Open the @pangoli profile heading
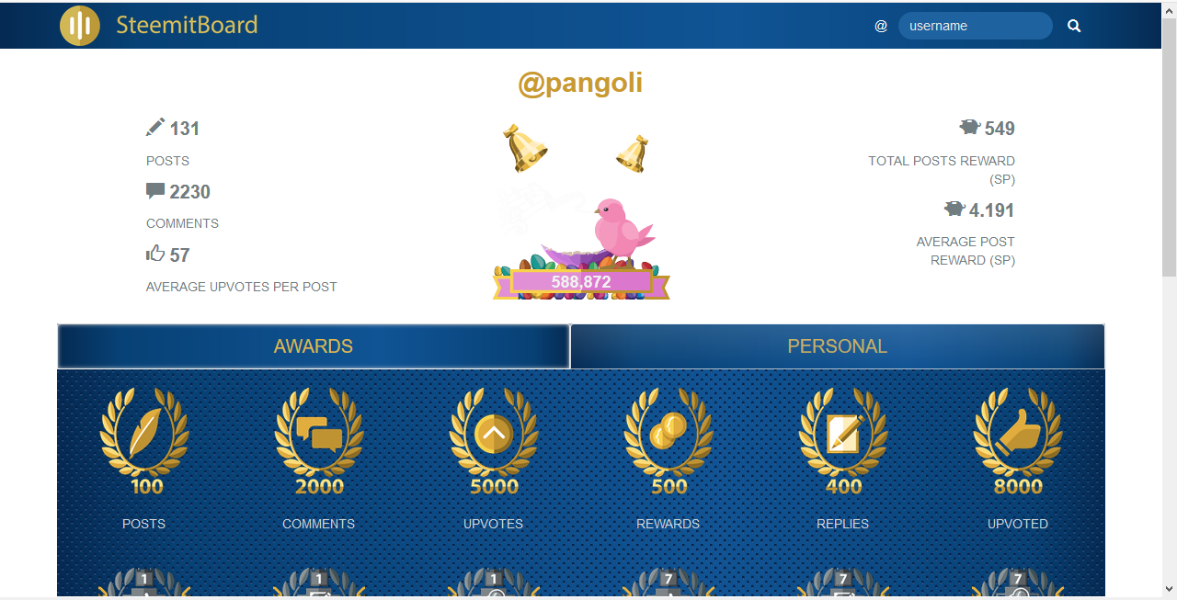Screen dimensions: 1177x600 point(580,84)
